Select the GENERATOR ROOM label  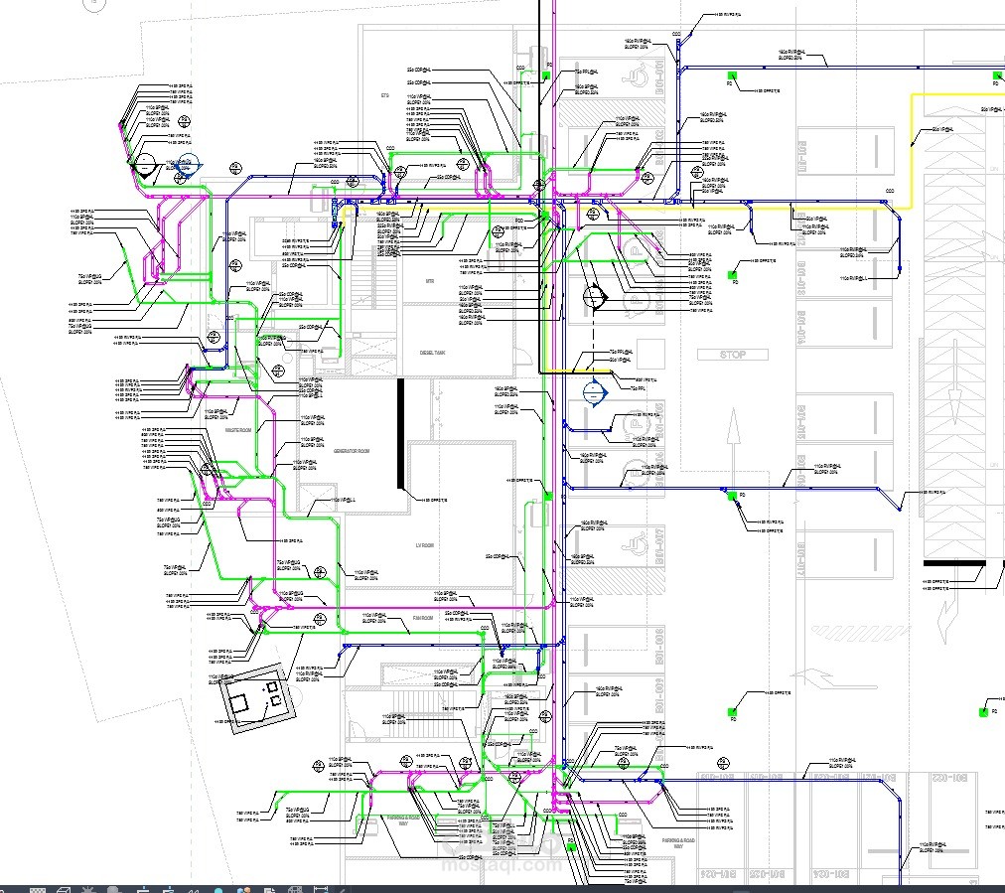click(x=352, y=451)
